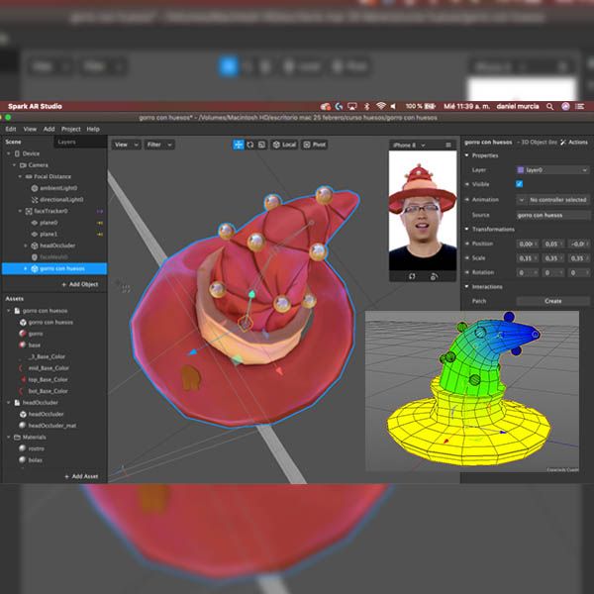
Task: Click Create button next to Patch
Action: 552,301
